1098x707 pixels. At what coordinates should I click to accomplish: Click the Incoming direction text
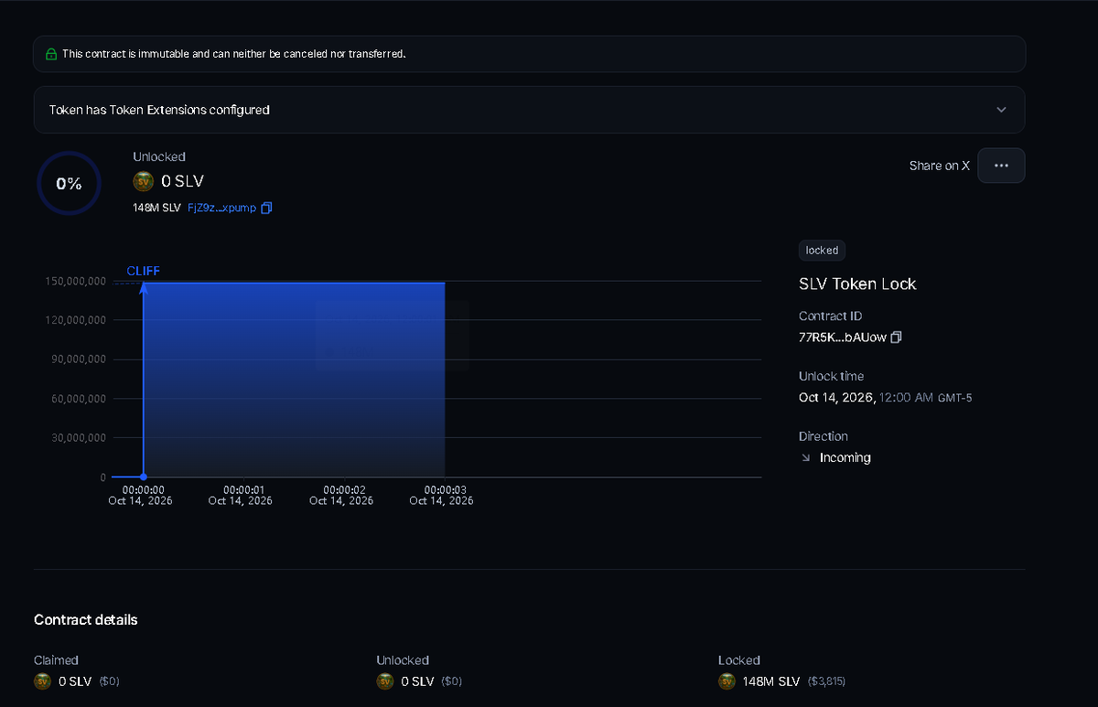pyautogui.click(x=845, y=457)
